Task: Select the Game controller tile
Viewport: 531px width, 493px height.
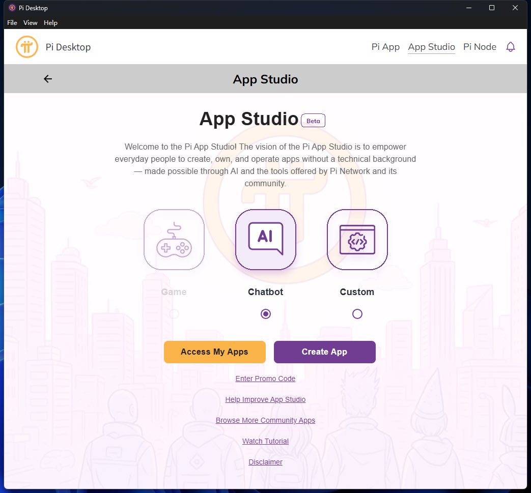Action: 174,240
